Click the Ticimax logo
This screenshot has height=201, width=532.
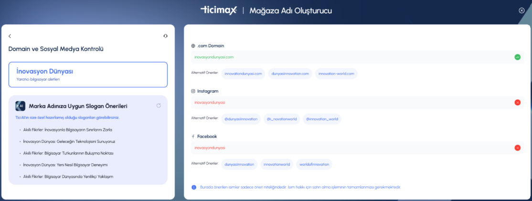pos(218,10)
